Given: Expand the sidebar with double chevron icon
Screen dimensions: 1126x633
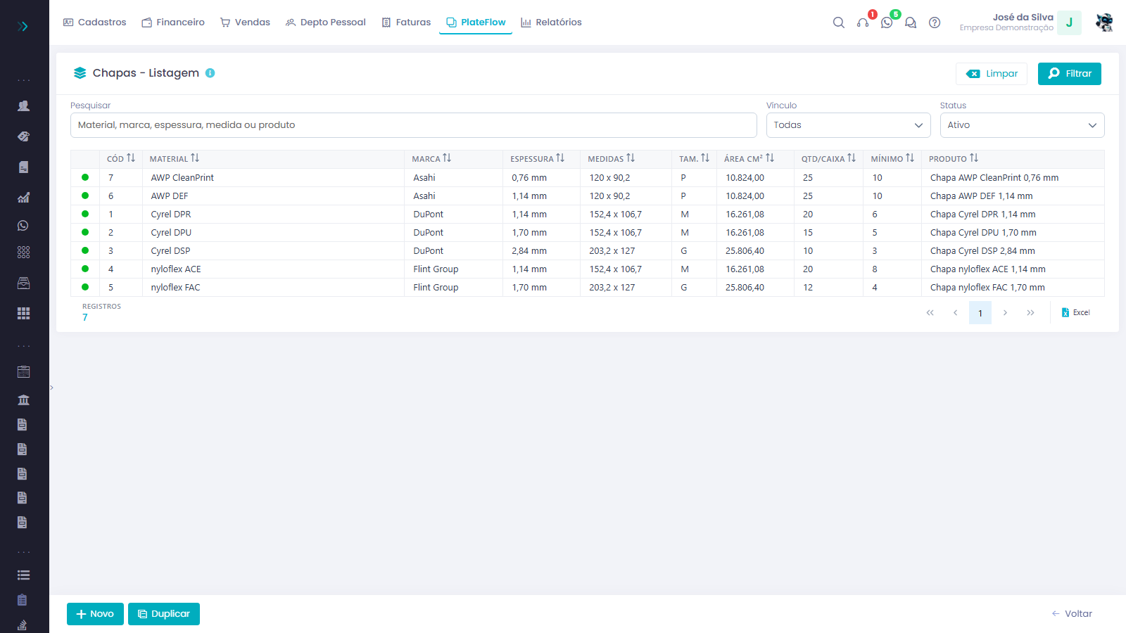Looking at the screenshot, I should point(23,26).
